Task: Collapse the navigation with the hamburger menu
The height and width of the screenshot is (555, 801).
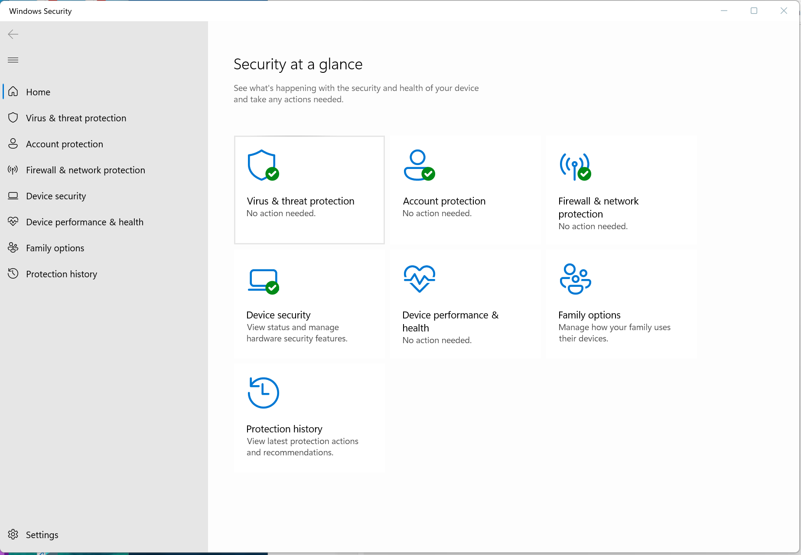Action: tap(13, 60)
